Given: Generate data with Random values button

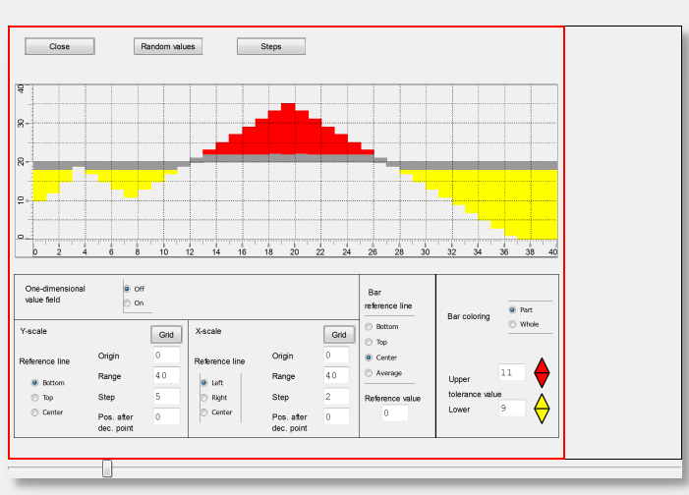Looking at the screenshot, I should (x=168, y=46).
